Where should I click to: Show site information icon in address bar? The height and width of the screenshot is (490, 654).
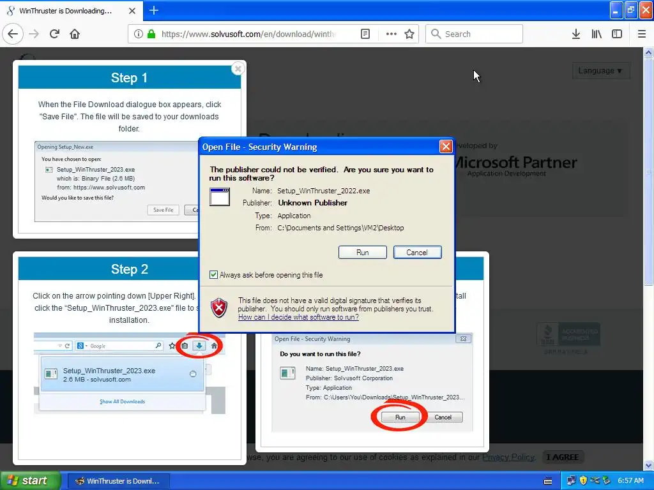click(138, 34)
